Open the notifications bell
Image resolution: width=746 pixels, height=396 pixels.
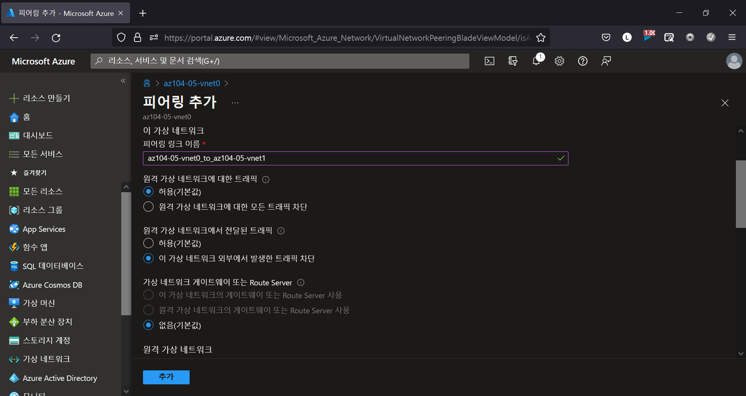pos(536,61)
